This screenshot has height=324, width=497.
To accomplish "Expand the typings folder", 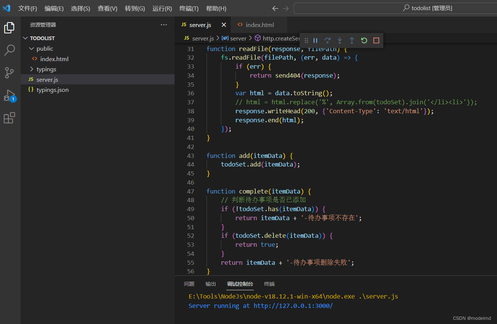I will pos(98,69).
